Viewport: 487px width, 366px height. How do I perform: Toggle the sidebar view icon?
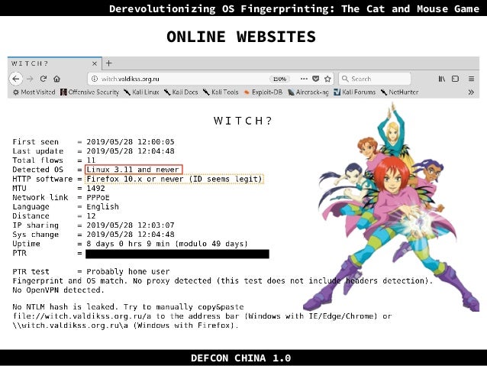point(455,79)
